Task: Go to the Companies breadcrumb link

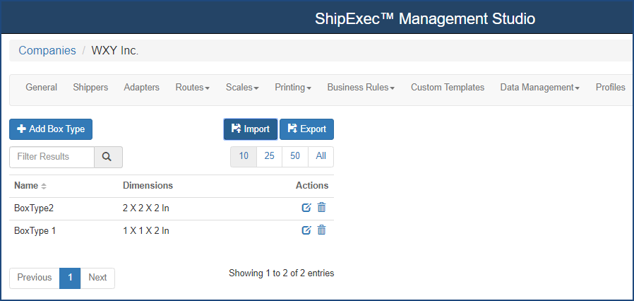Action: (47, 51)
